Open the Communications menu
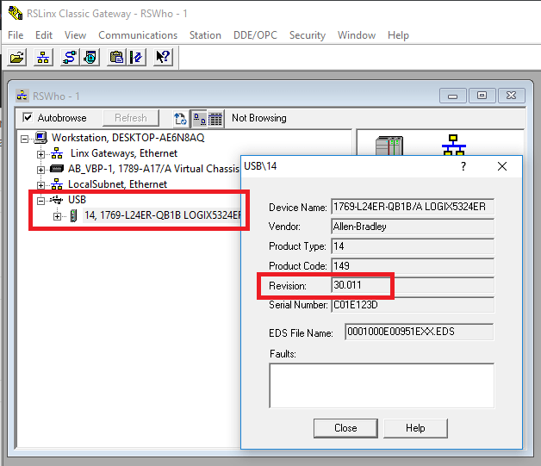The image size is (541, 466). tap(138, 35)
